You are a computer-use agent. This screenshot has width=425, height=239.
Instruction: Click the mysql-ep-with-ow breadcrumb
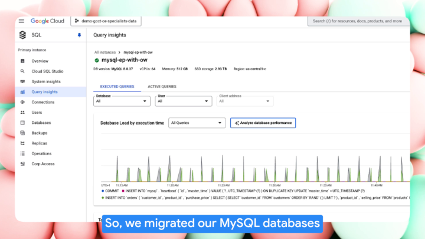point(138,53)
